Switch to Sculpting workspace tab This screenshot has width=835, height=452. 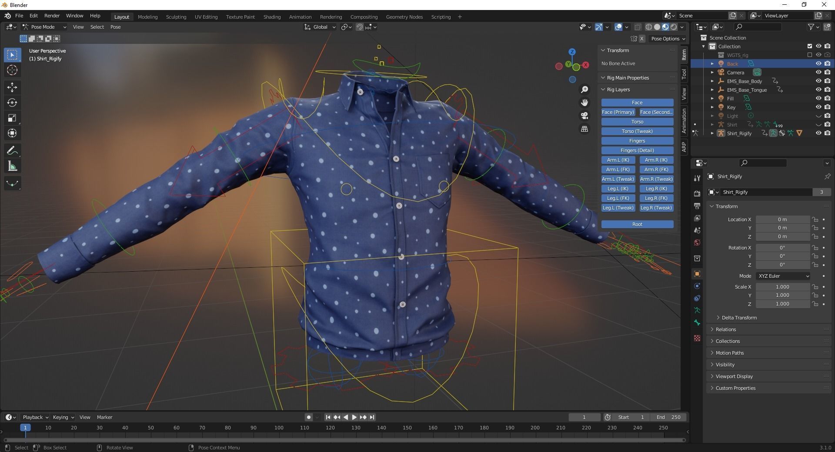coord(176,17)
